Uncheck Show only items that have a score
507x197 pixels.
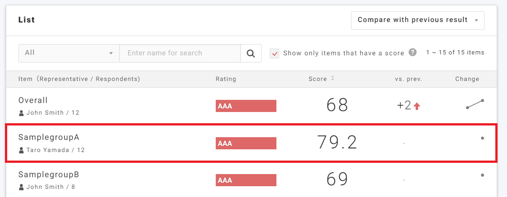275,54
